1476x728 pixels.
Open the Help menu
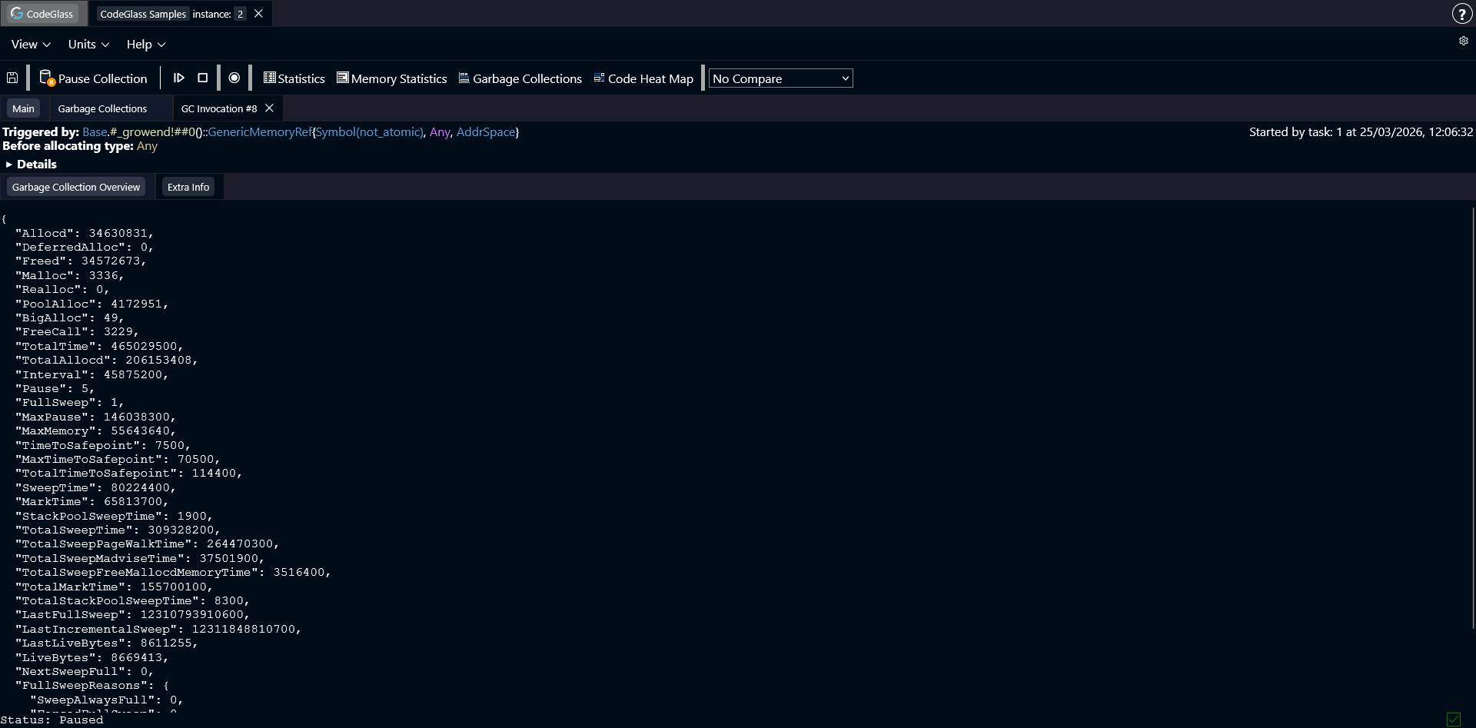(145, 45)
